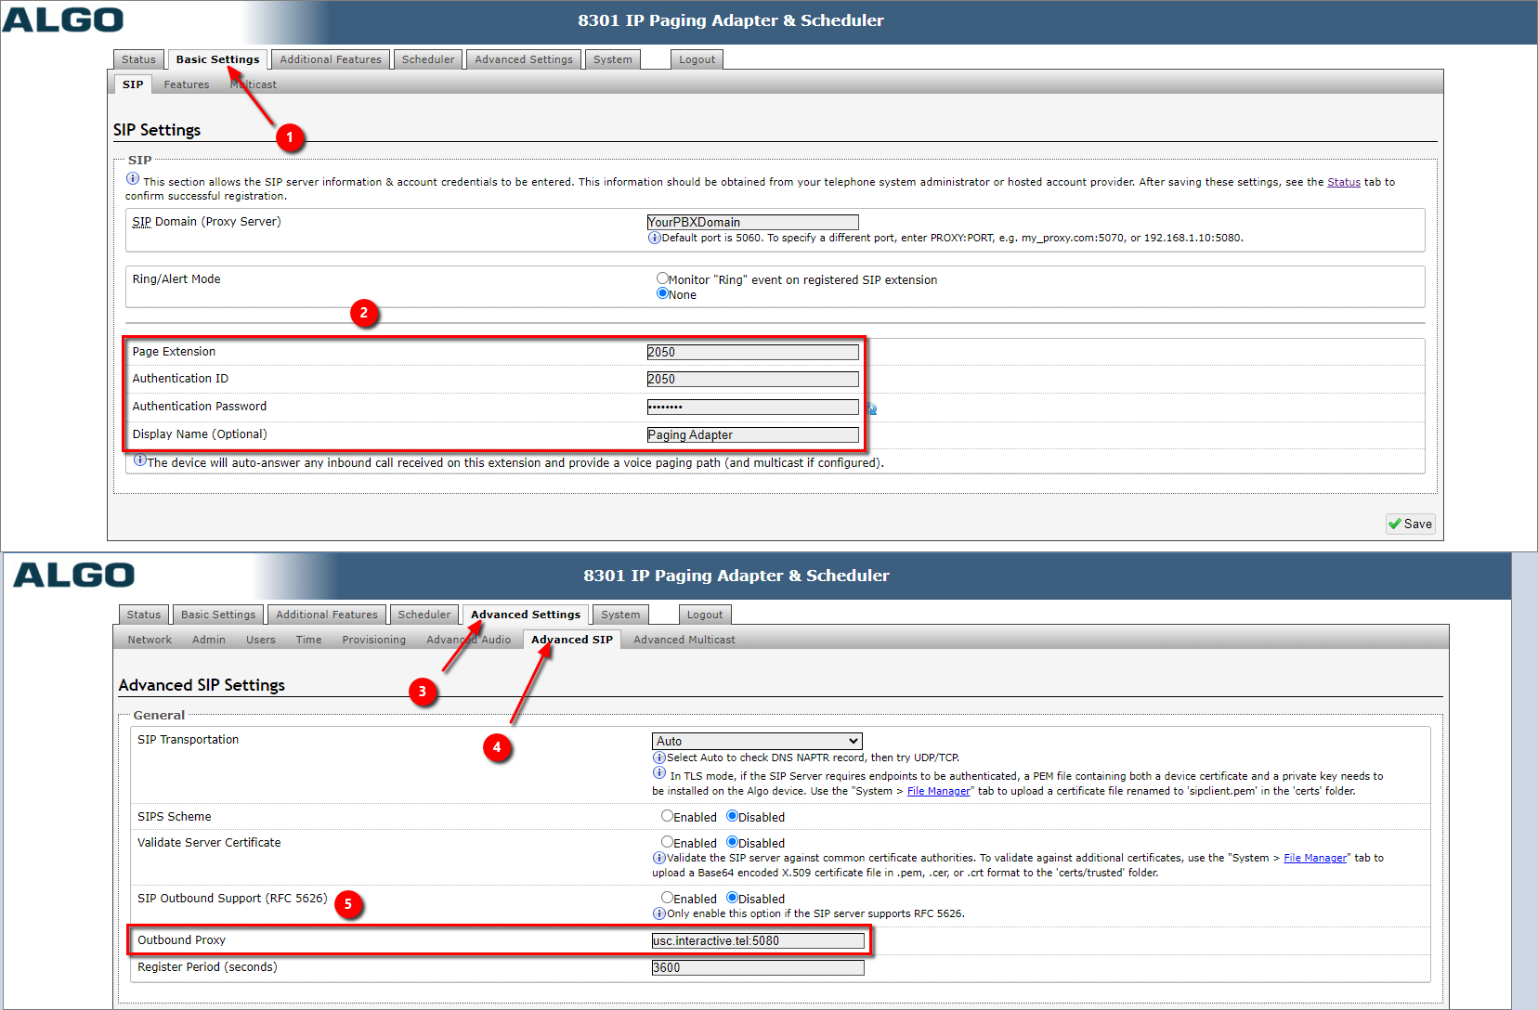Open the Advanced Multicast sub-tab

684,640
